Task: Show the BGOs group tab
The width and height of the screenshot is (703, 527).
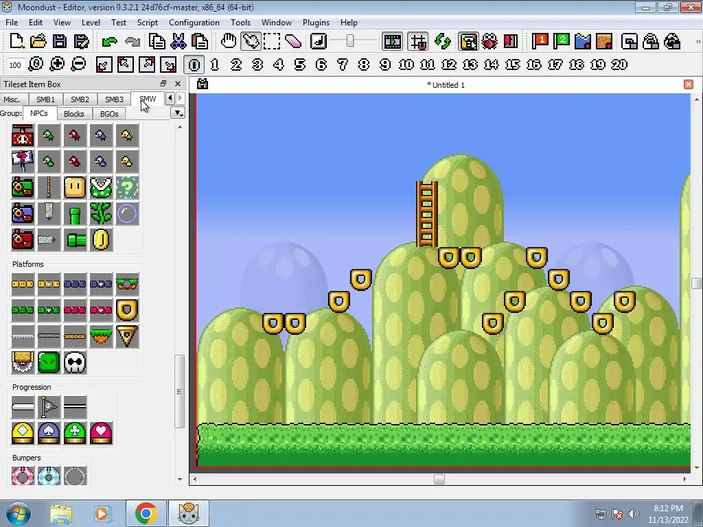Action: pos(109,114)
